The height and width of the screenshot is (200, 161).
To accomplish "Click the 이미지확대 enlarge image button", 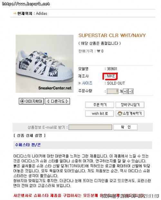I will pyautogui.click(x=31, y=101).
